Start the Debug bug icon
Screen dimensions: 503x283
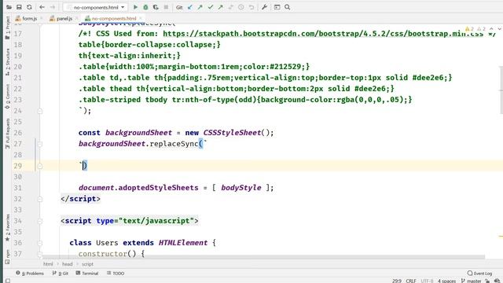(x=145, y=7)
